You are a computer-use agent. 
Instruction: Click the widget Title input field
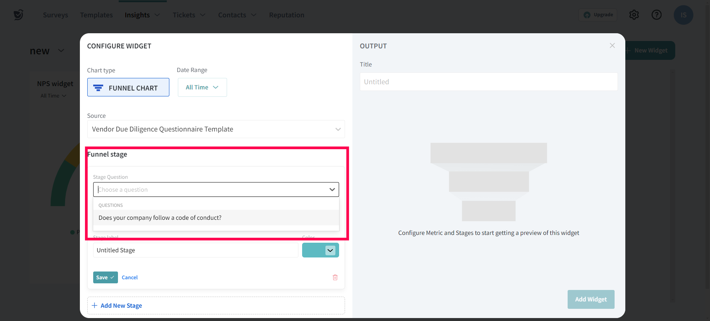tap(488, 82)
